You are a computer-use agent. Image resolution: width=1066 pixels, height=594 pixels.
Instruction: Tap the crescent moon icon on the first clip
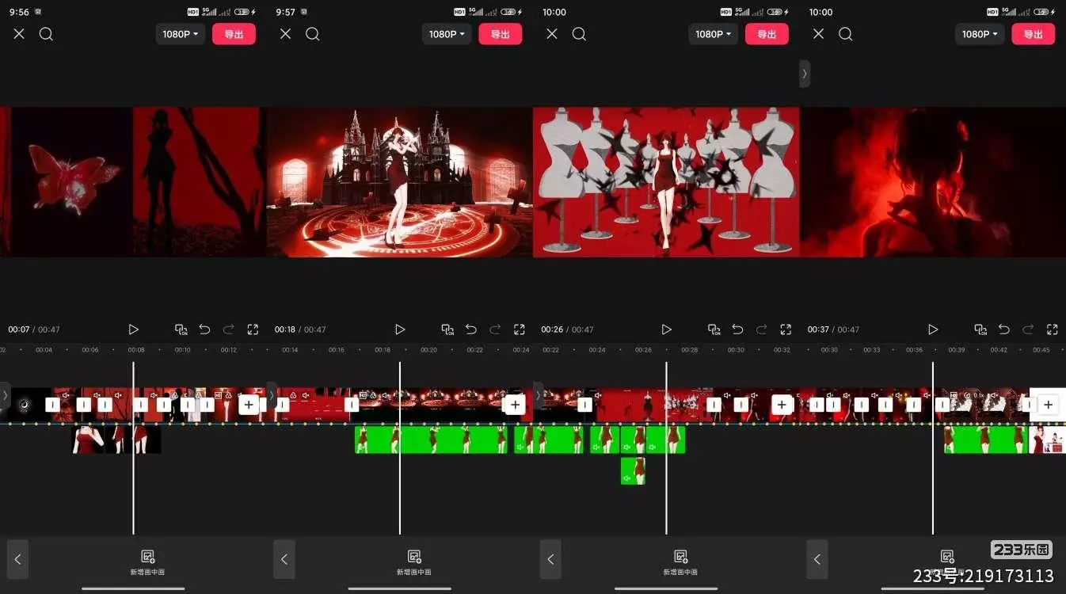24,405
